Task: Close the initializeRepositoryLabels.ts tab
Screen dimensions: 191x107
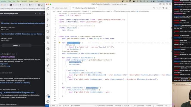Action: tap(96, 8)
